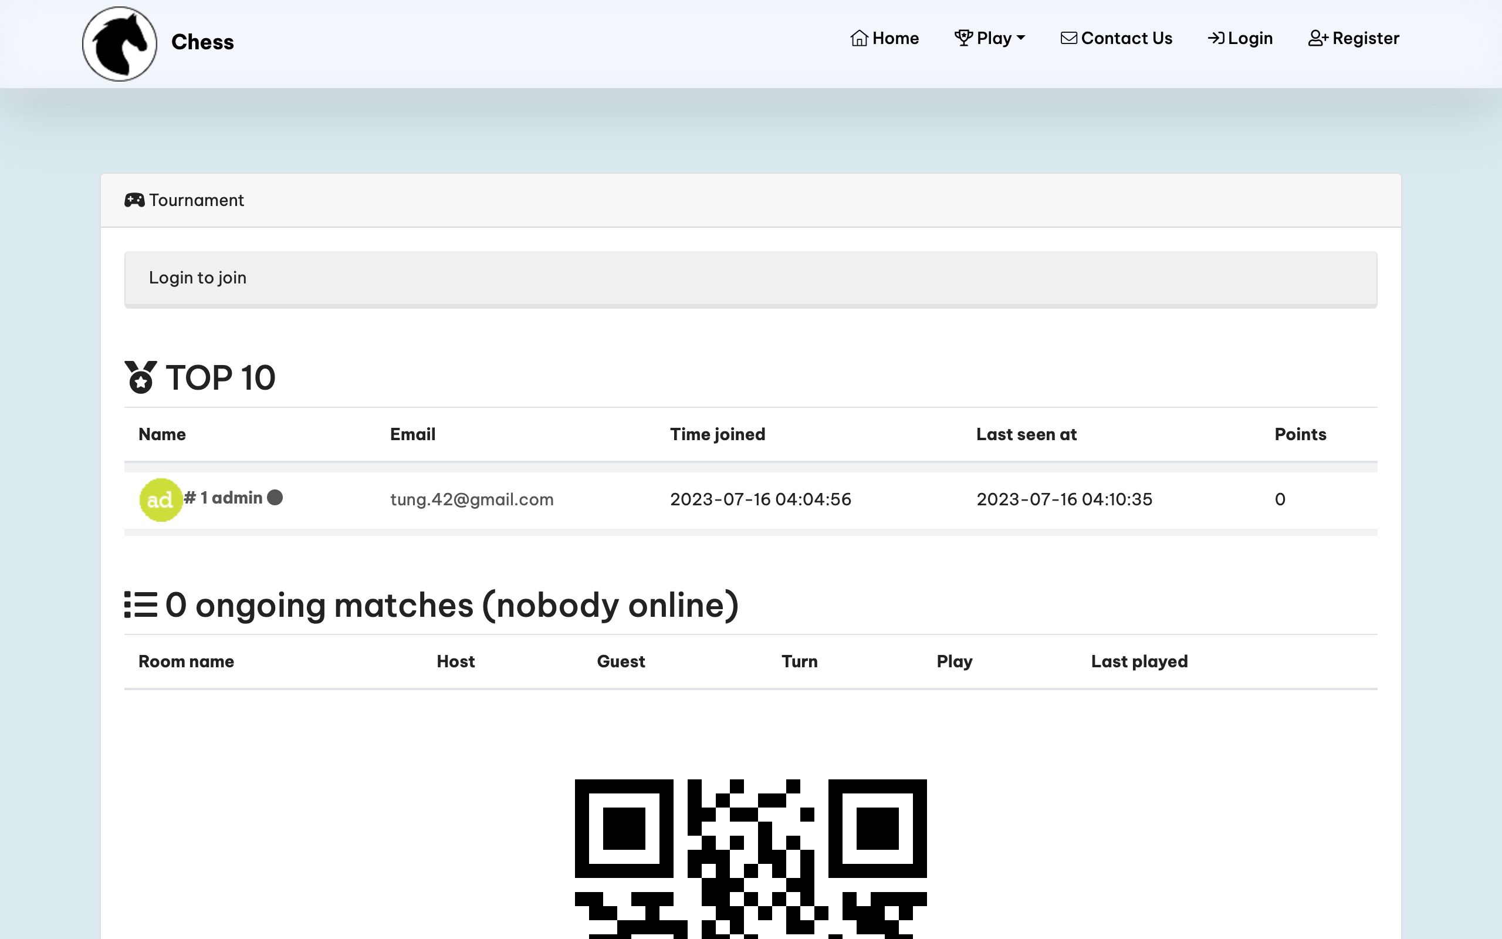This screenshot has width=1502, height=939.
Task: Click the Host column header
Action: click(x=455, y=661)
